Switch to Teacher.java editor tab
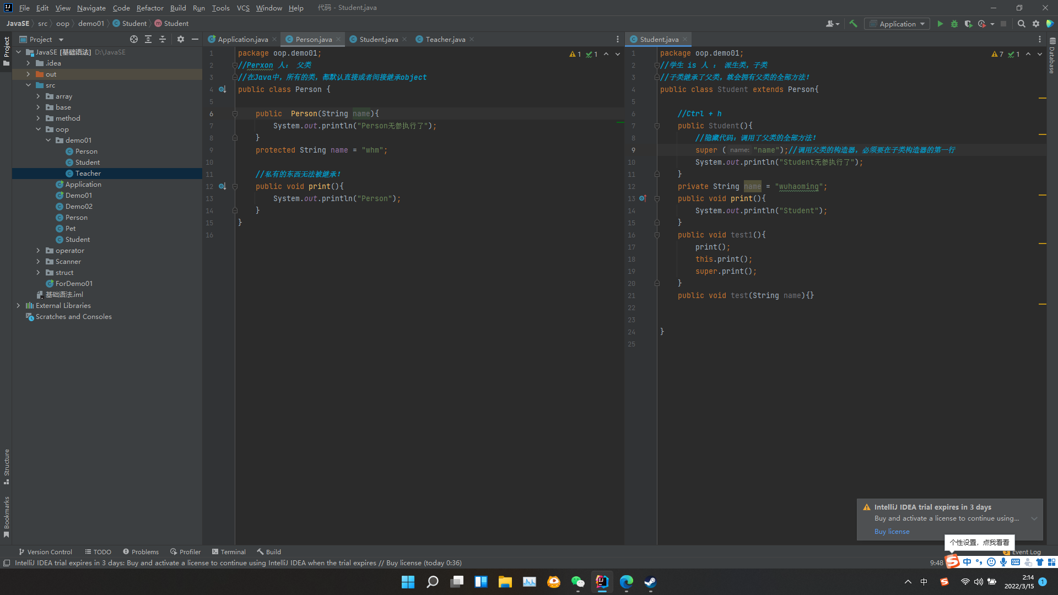1058x595 pixels. (x=445, y=39)
